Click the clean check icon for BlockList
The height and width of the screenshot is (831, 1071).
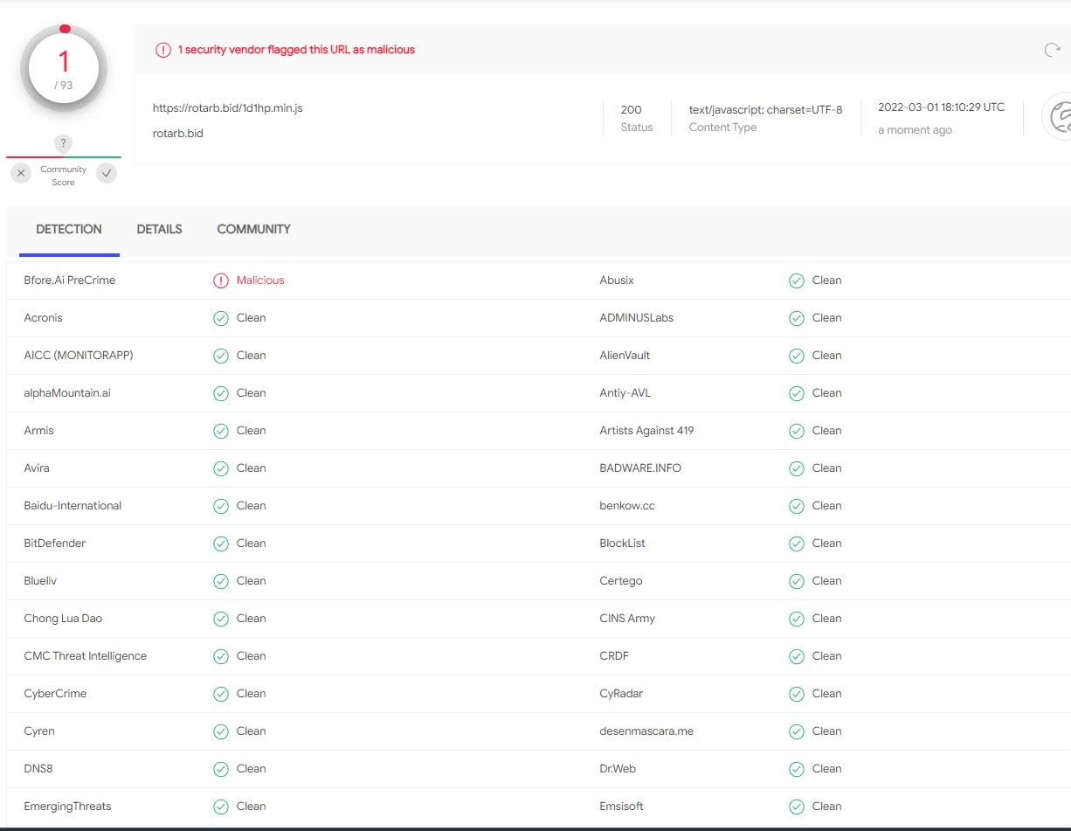coord(797,544)
